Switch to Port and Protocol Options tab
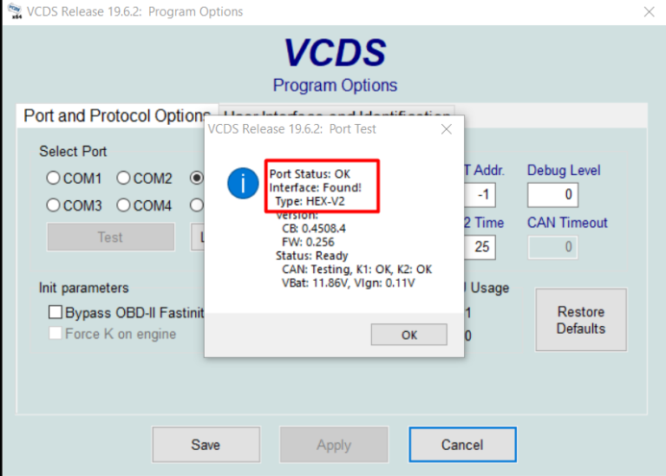Screen dimensions: 666x476 (x=117, y=115)
